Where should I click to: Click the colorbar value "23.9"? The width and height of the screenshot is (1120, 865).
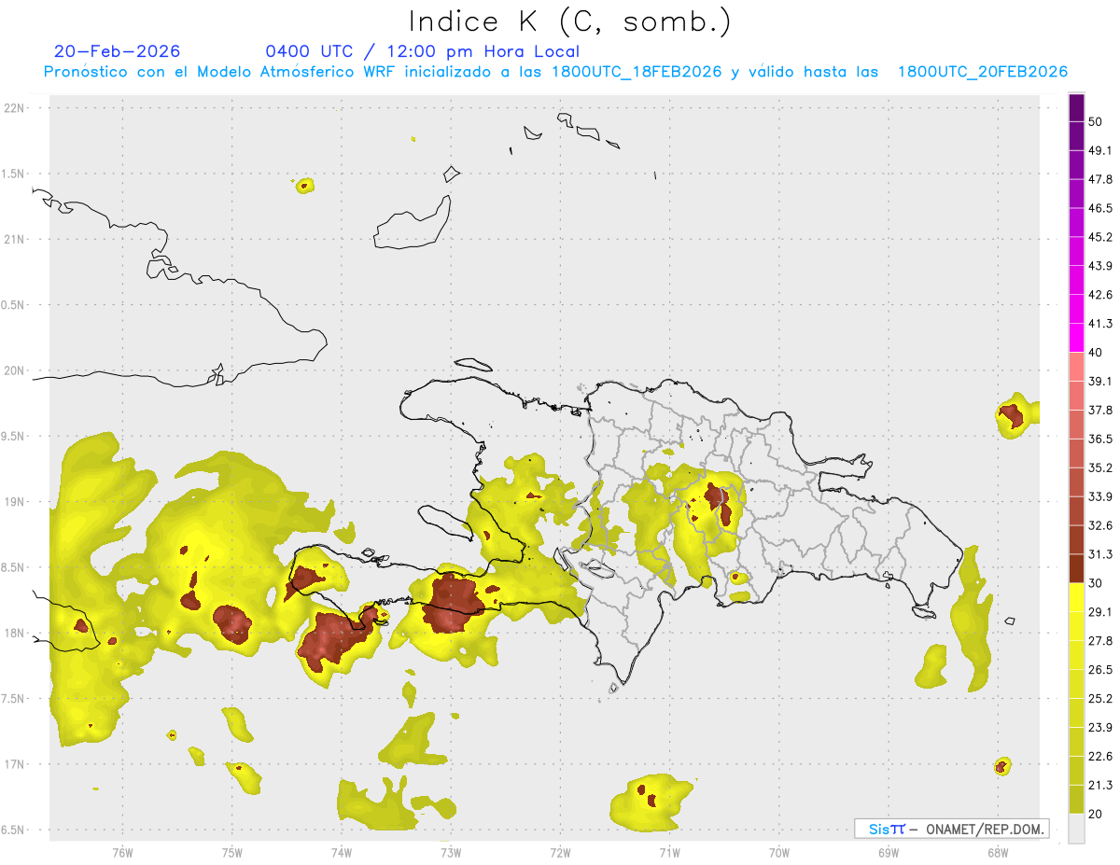pyautogui.click(x=1100, y=728)
